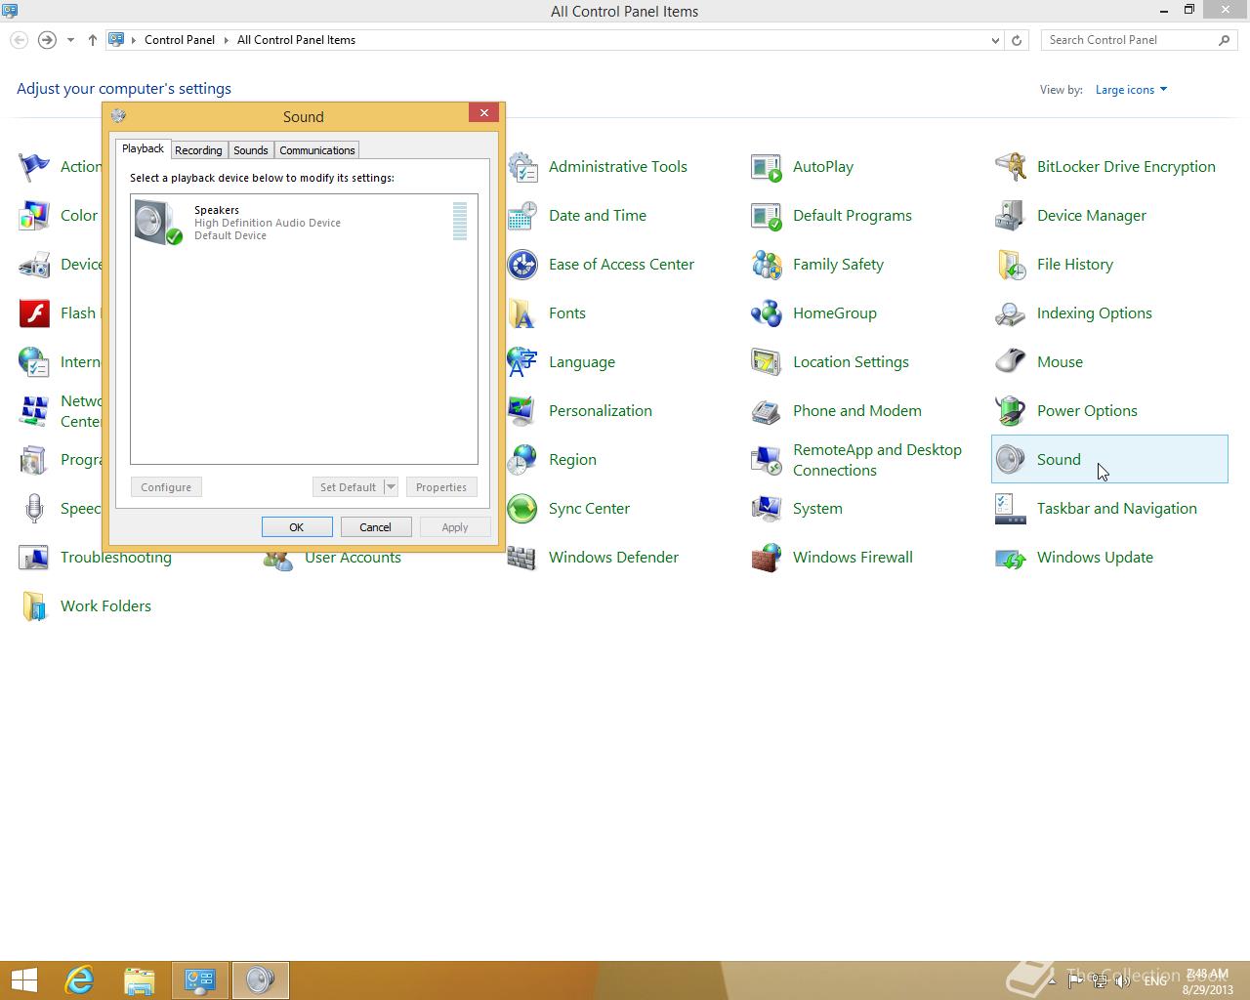The width and height of the screenshot is (1250, 1000).
Task: Open Troubleshooting icon
Action: click(34, 558)
